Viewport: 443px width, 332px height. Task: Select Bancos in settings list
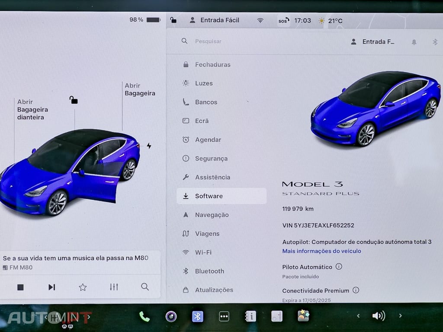click(206, 102)
